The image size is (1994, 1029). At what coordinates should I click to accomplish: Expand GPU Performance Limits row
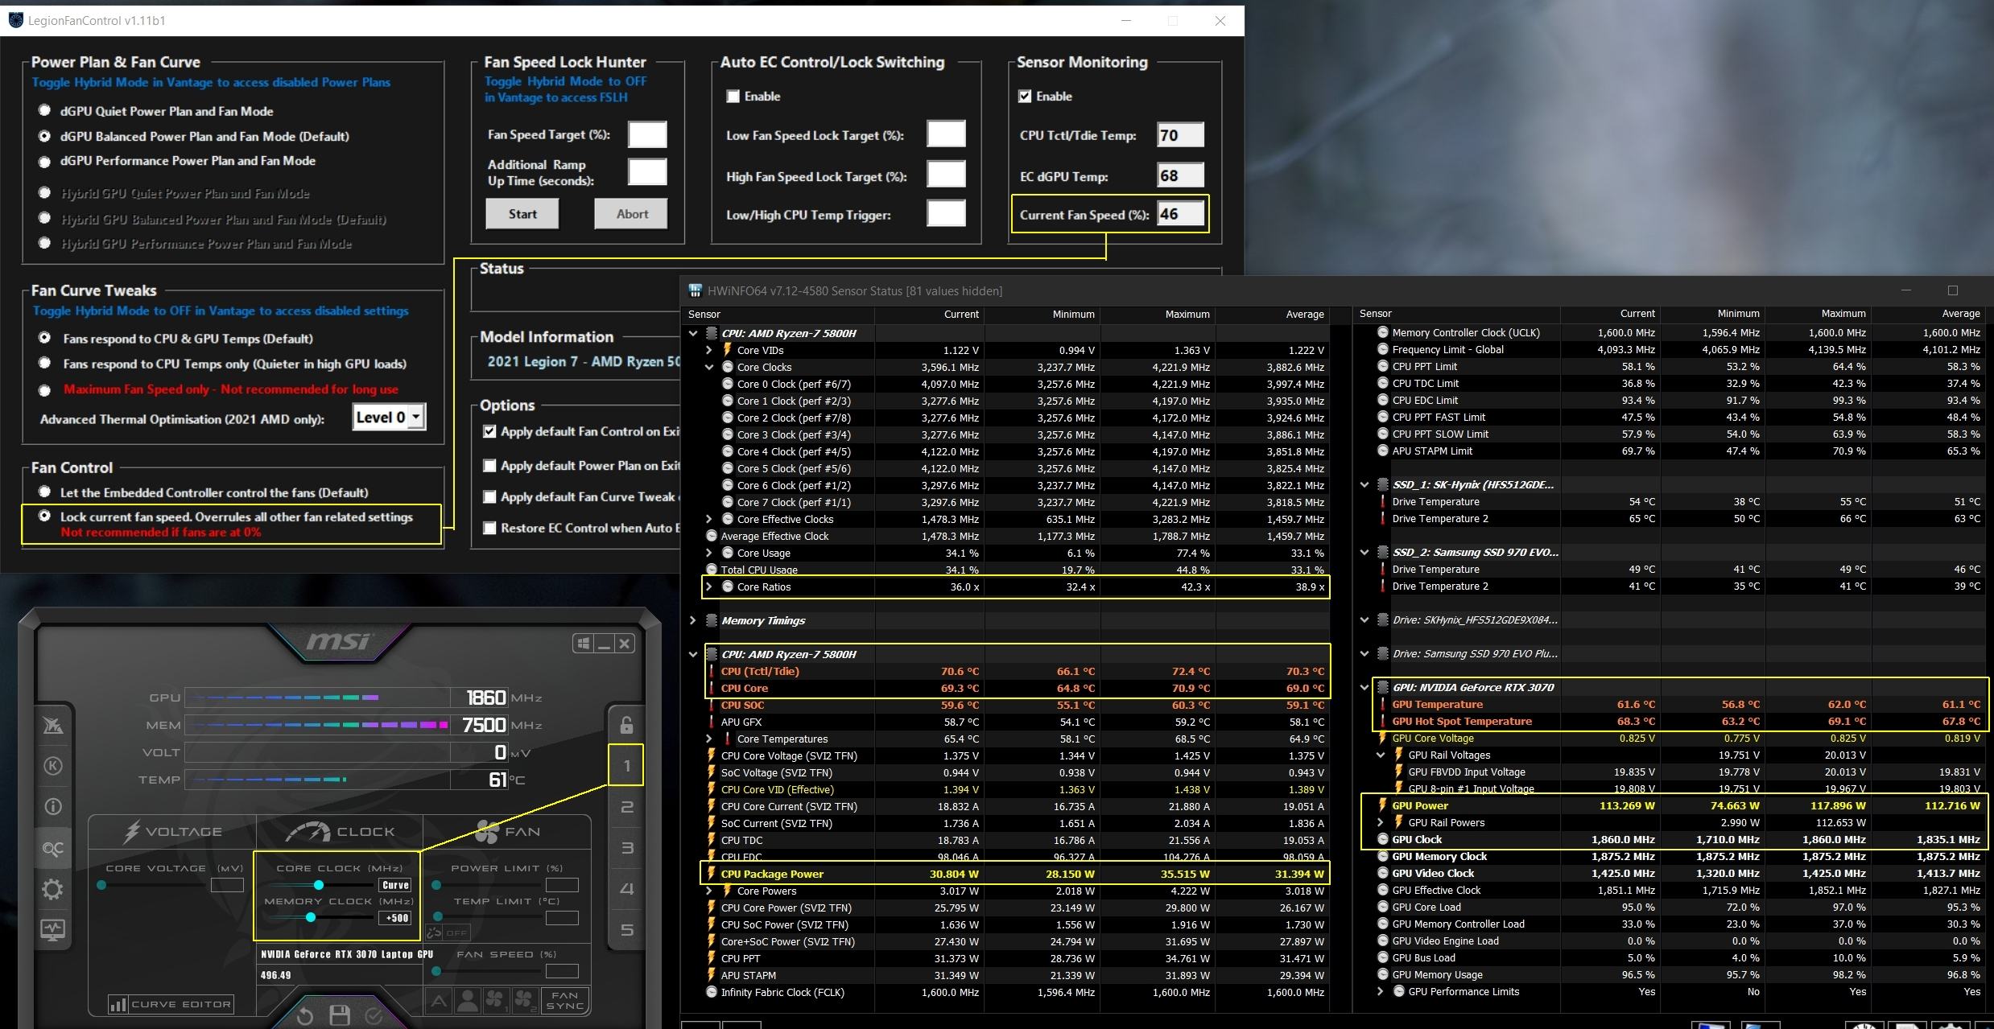point(1381,991)
